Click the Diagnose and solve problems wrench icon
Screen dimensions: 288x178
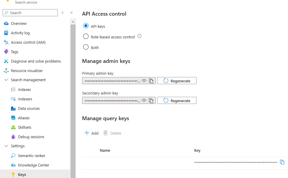pyautogui.click(x=6, y=61)
